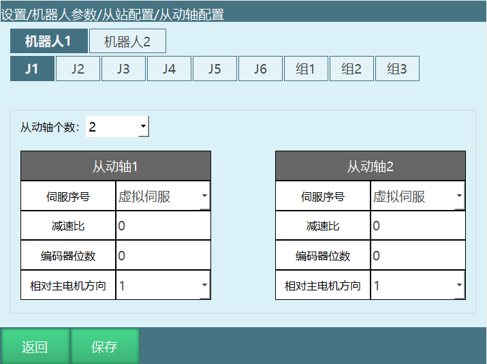Click the 保存 button
This screenshot has width=487, height=364.
105,347
